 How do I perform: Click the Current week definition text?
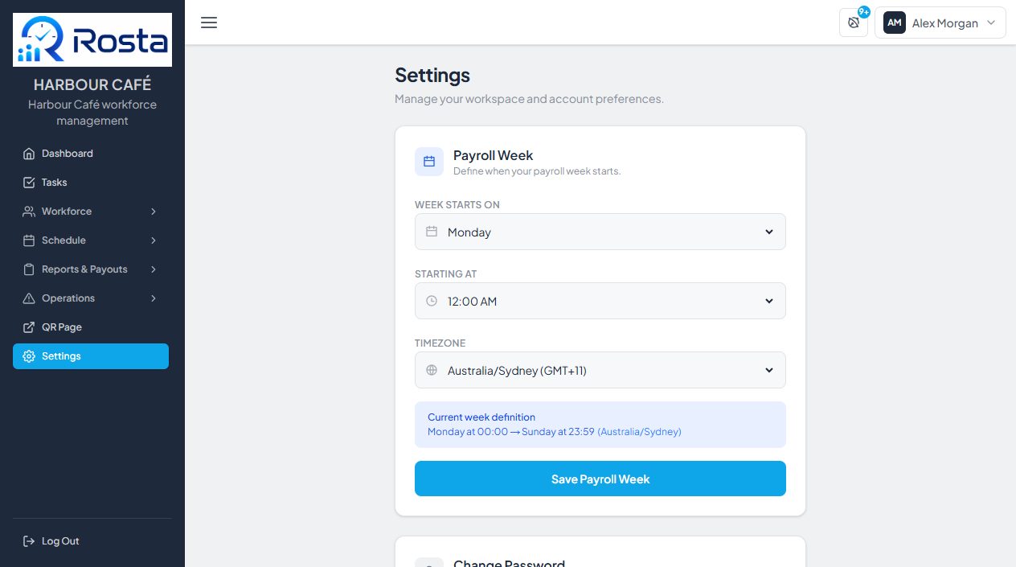481,417
